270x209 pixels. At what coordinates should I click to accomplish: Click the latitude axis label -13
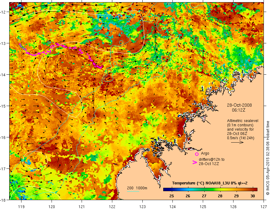pyautogui.click(x=3, y=43)
